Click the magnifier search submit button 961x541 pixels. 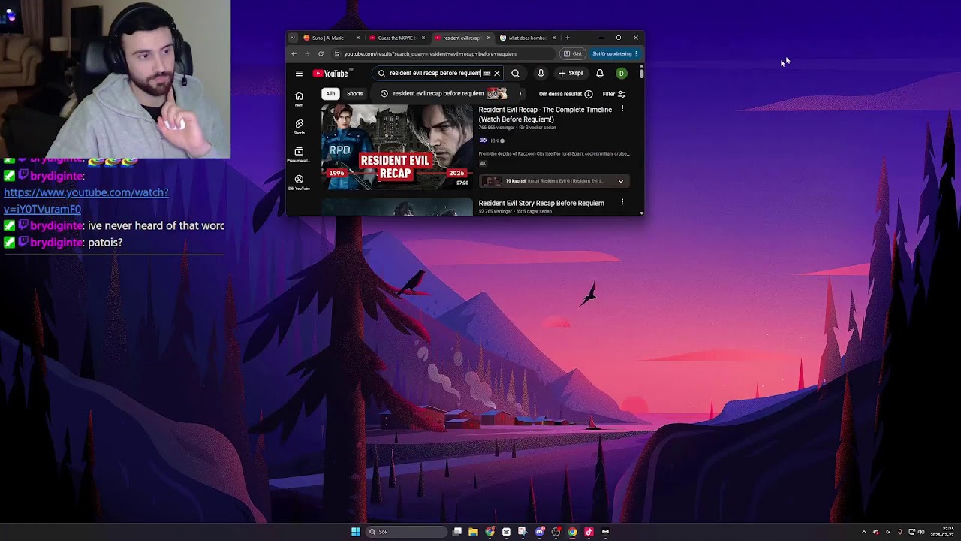515,74
